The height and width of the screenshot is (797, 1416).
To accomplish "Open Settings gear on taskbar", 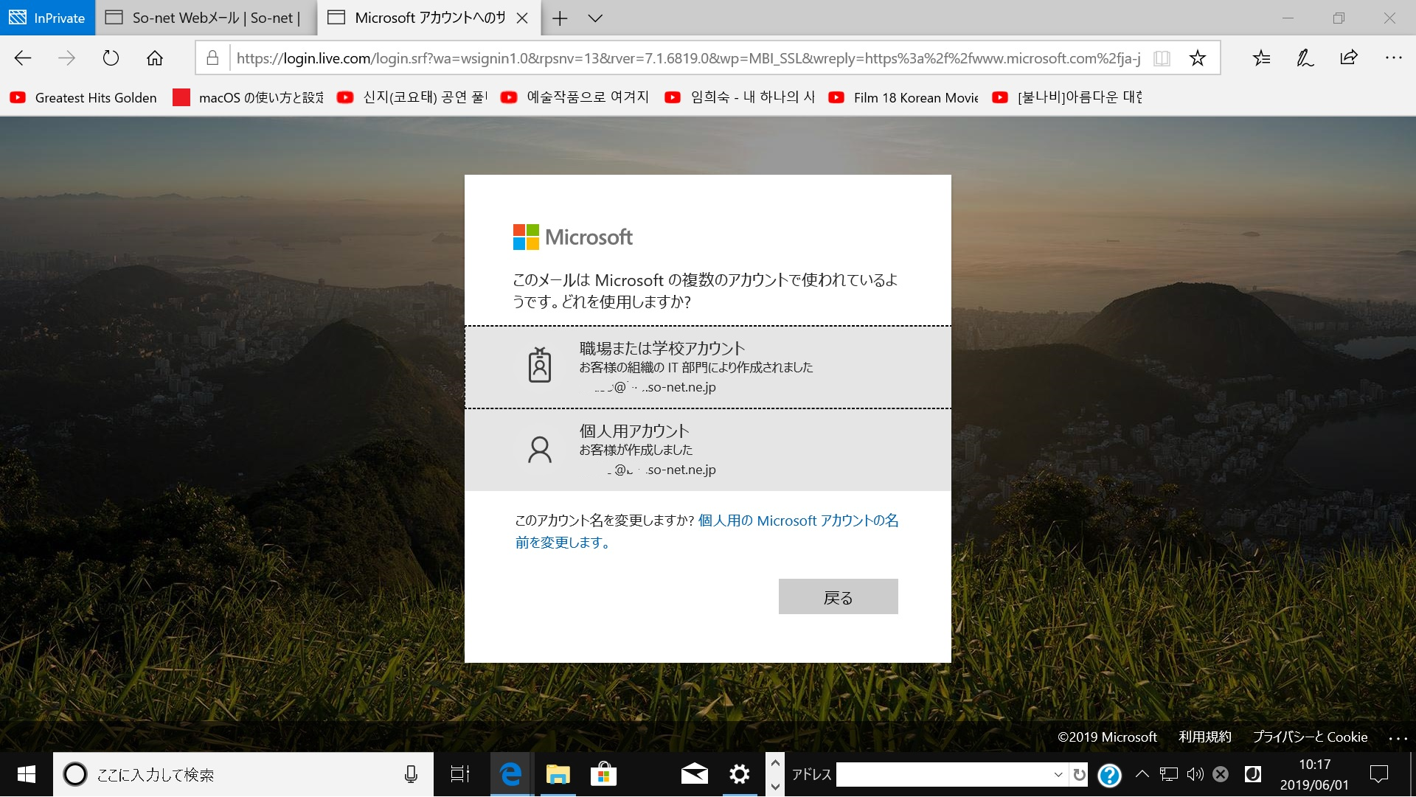I will click(x=739, y=774).
